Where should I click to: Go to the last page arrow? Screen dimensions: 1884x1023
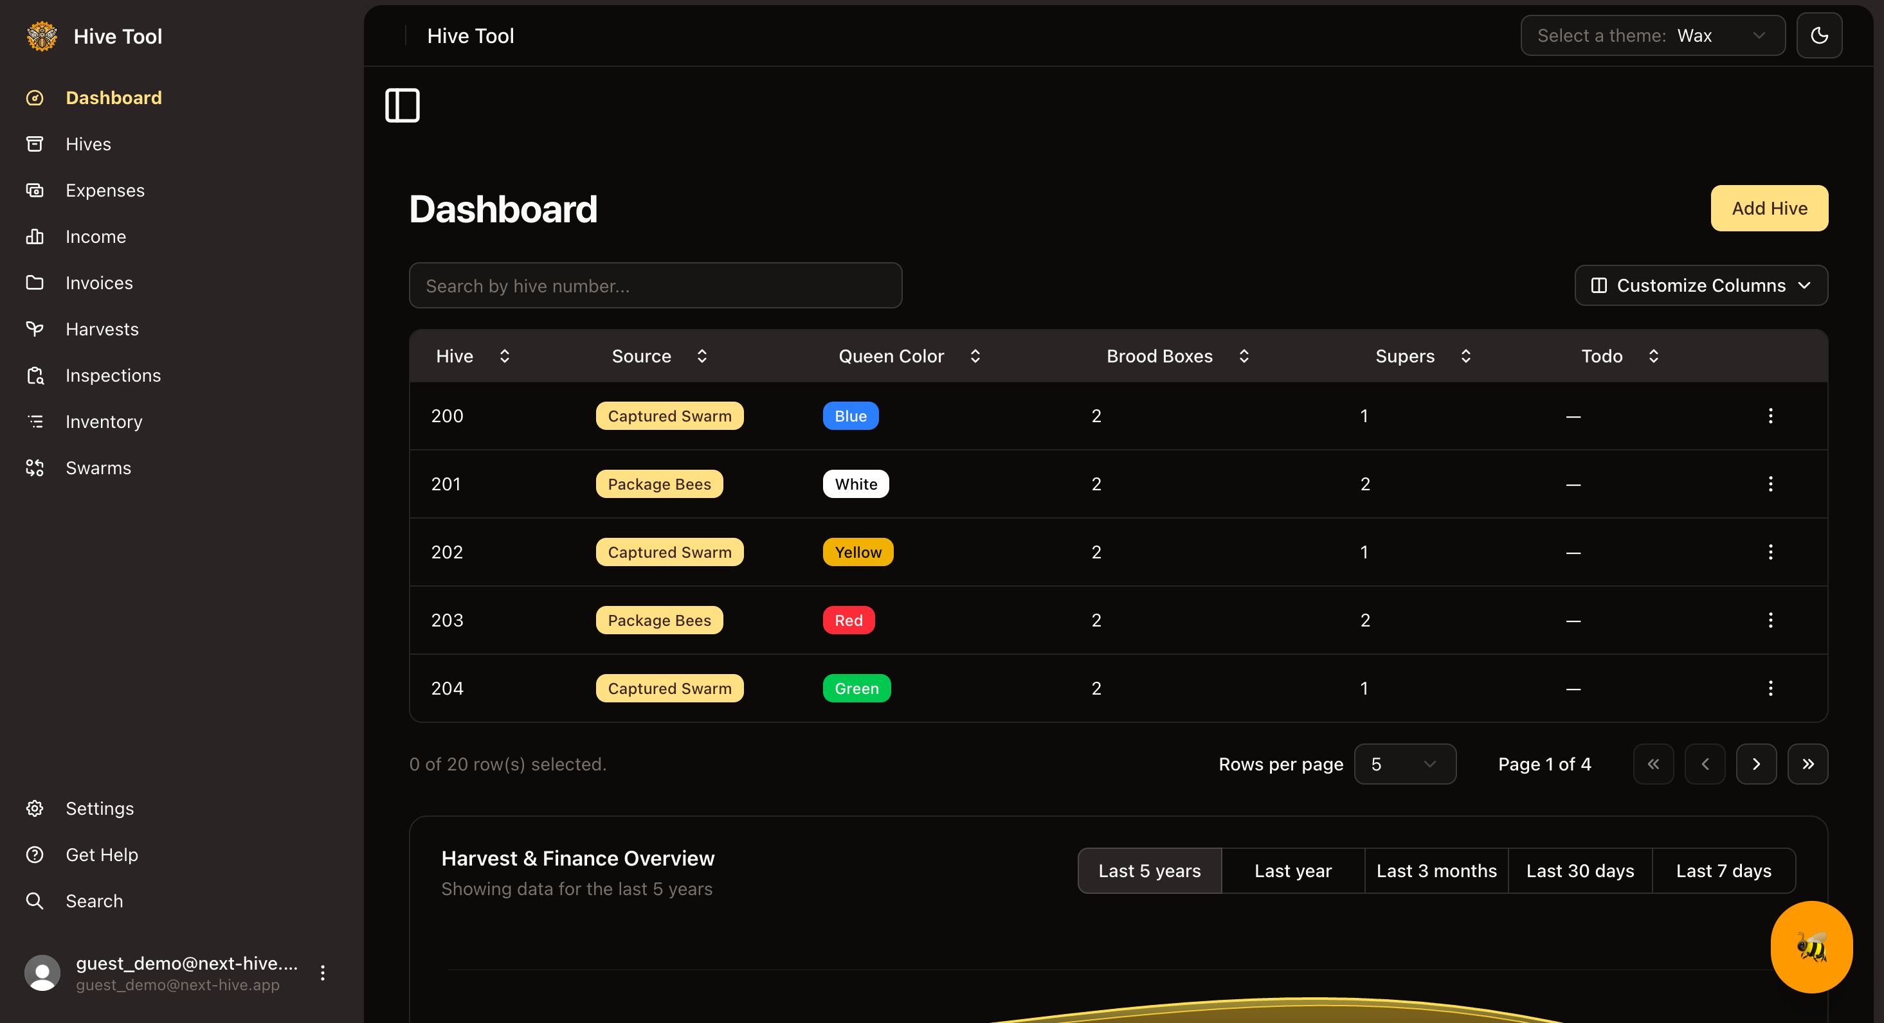(x=1807, y=764)
